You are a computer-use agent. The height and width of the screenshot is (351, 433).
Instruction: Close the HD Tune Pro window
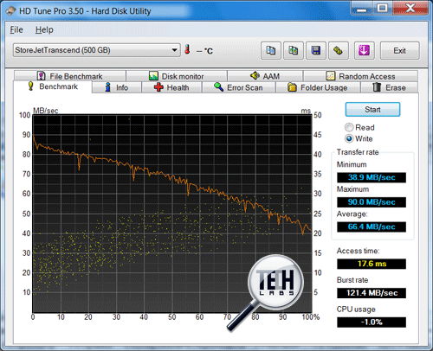click(x=410, y=9)
